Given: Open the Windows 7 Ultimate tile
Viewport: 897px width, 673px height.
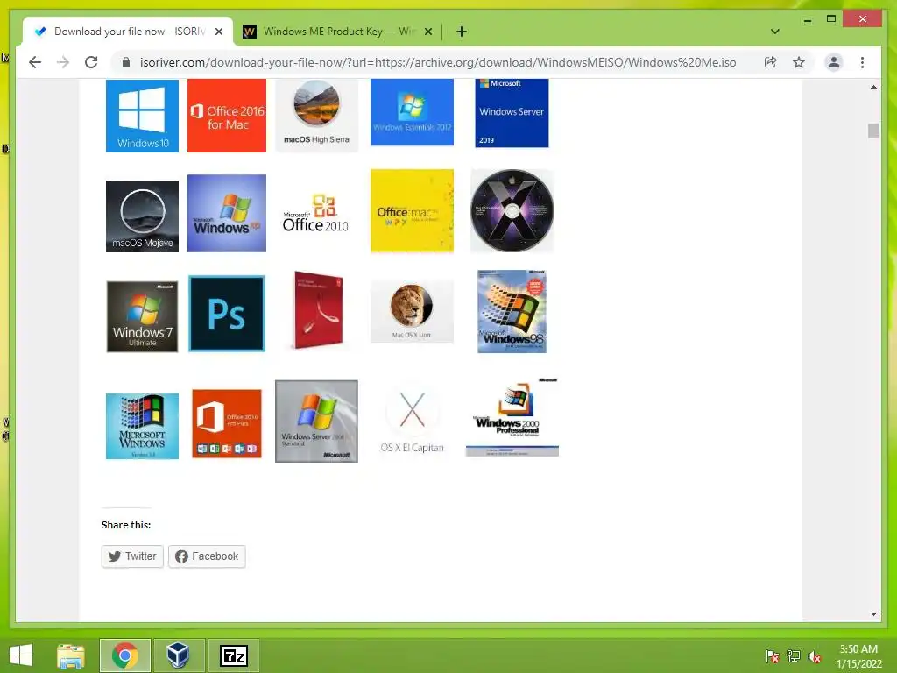Looking at the screenshot, I should coord(142,316).
